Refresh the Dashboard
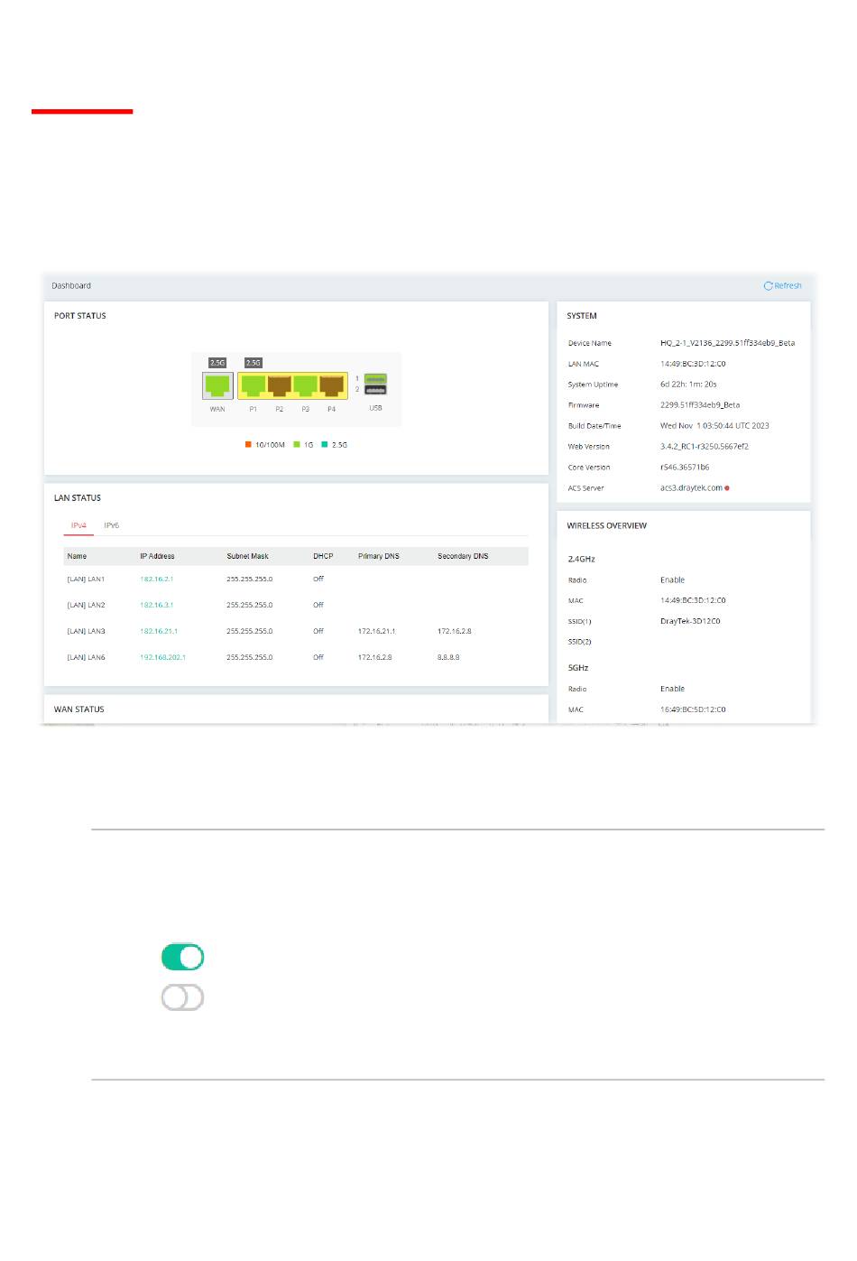The image size is (857, 1261). [783, 286]
